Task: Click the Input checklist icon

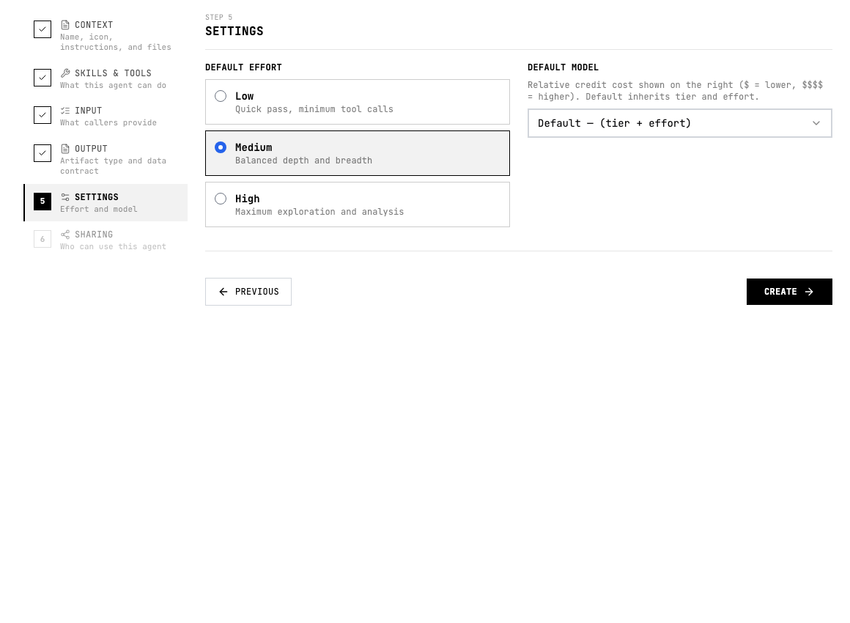Action: pyautogui.click(x=65, y=111)
